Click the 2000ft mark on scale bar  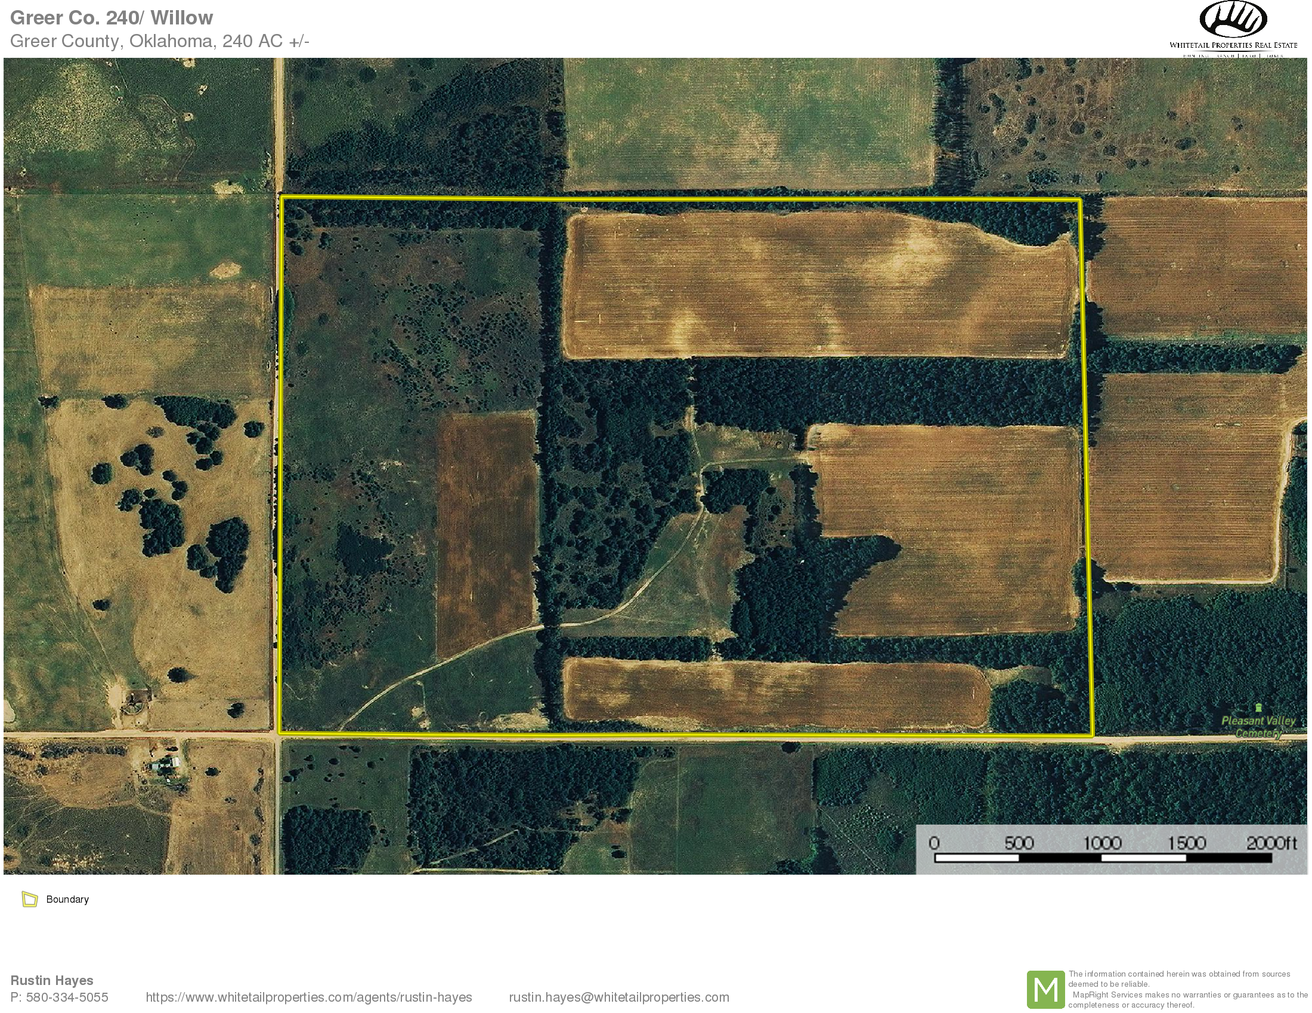[x=1271, y=843]
